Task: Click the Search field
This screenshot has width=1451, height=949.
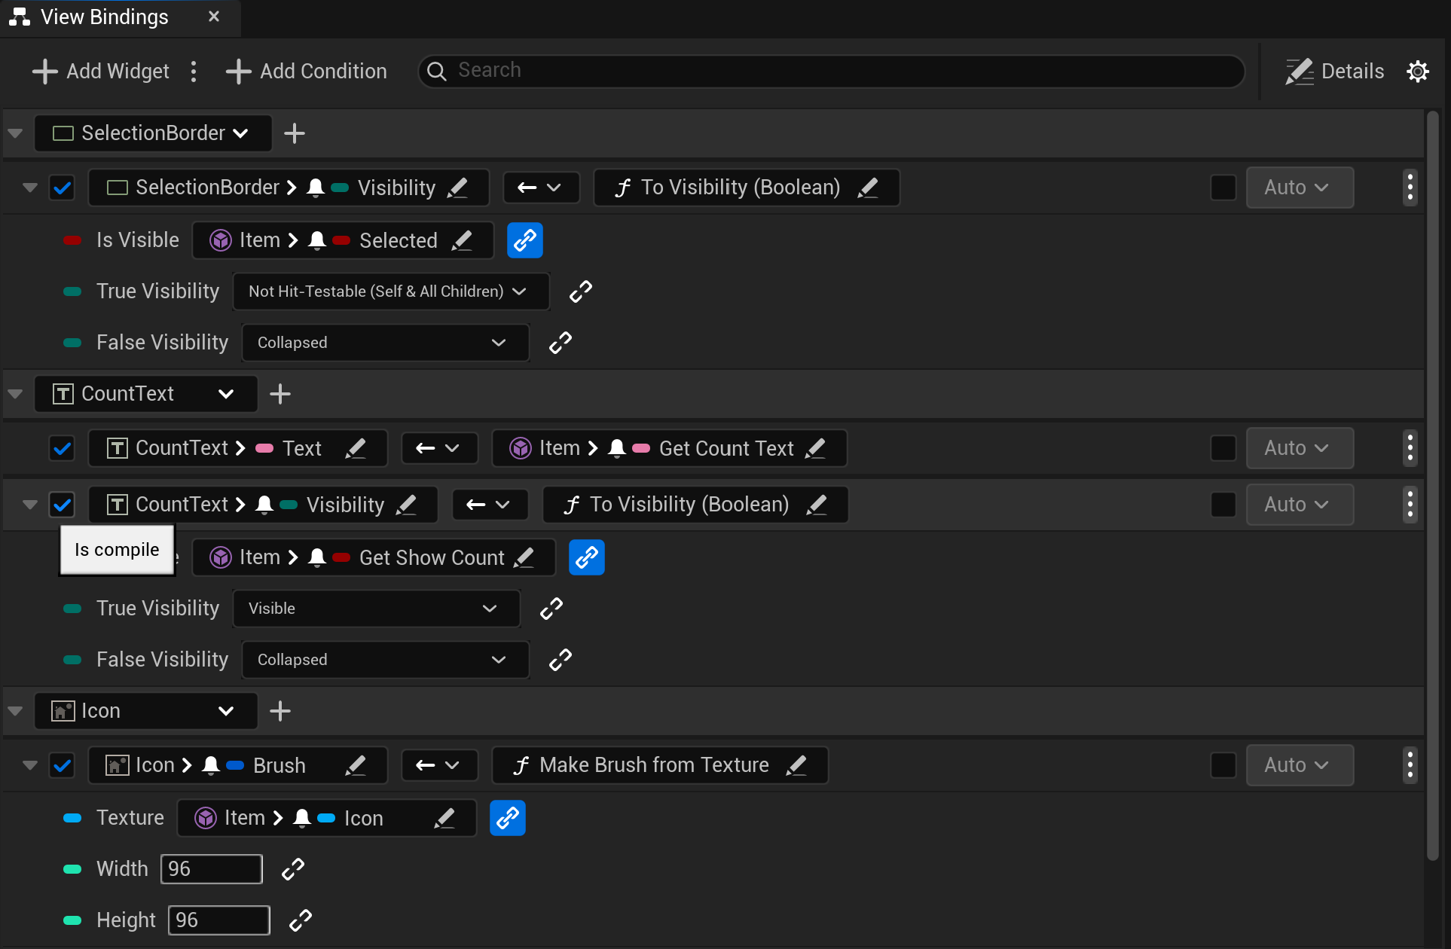Action: click(x=831, y=71)
